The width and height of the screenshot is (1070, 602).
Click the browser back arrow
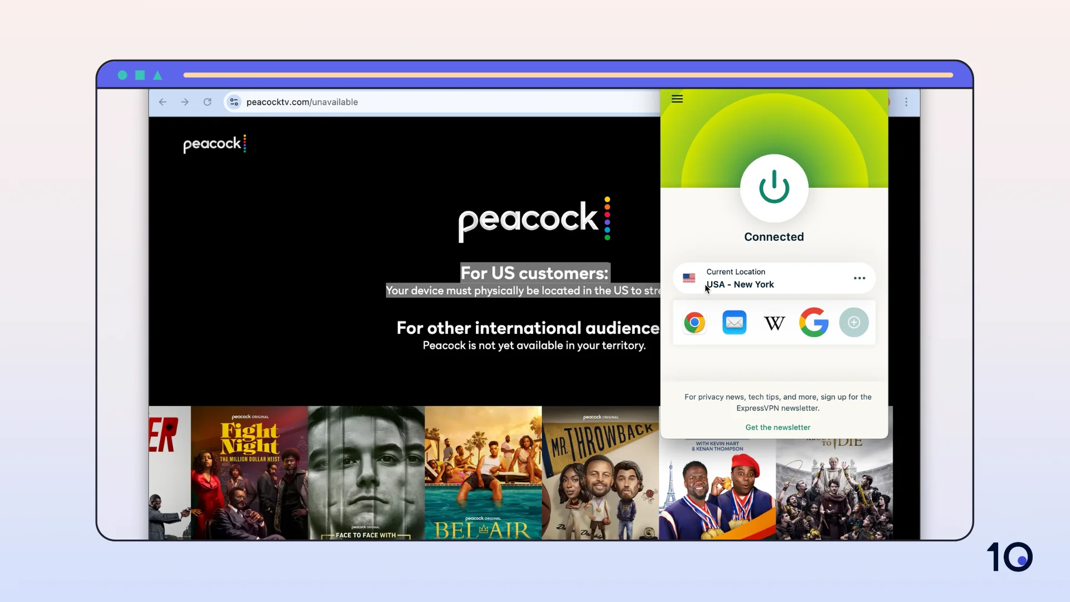162,102
